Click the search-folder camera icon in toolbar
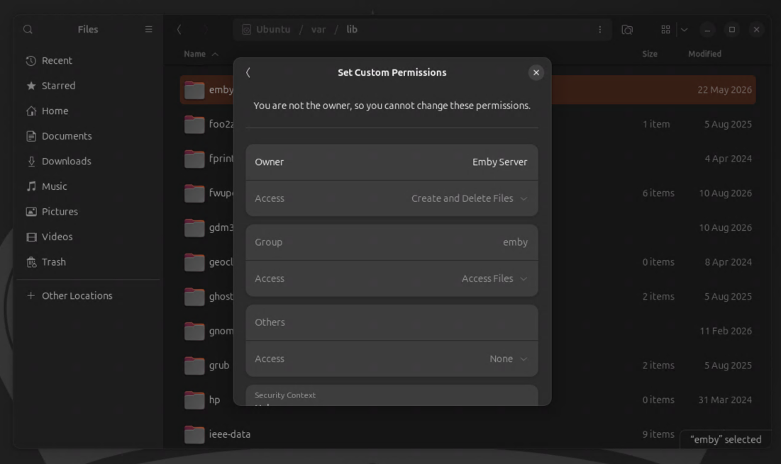This screenshot has height=464, width=781. (x=627, y=30)
